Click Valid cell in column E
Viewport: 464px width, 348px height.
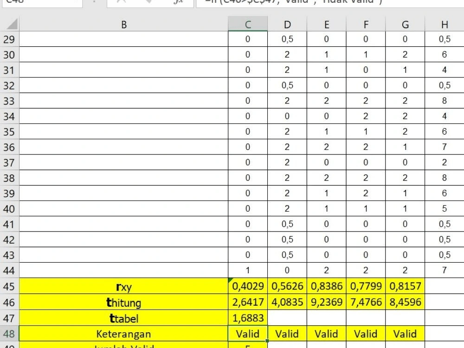click(326, 334)
